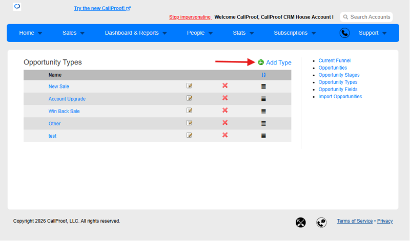The width and height of the screenshot is (410, 241).
Task: Open the Terms of Service link
Action: pyautogui.click(x=355, y=221)
